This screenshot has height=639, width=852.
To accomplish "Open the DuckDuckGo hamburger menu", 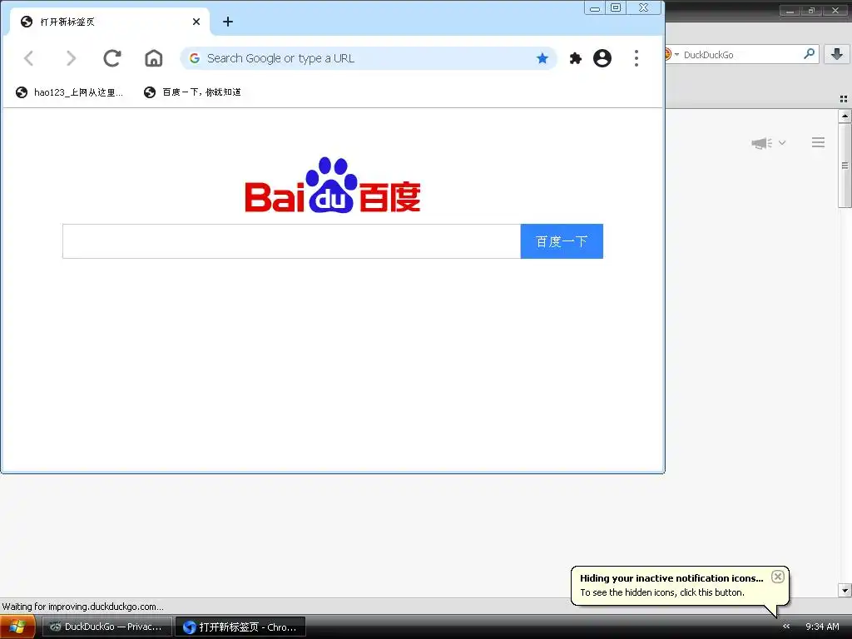I will coord(819,142).
